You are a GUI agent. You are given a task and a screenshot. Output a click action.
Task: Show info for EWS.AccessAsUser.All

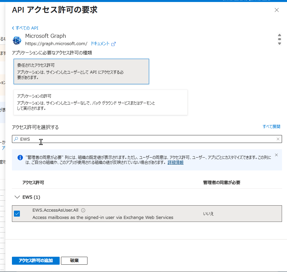tap(83, 210)
